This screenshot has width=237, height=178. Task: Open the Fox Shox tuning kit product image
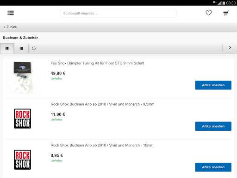23,77
